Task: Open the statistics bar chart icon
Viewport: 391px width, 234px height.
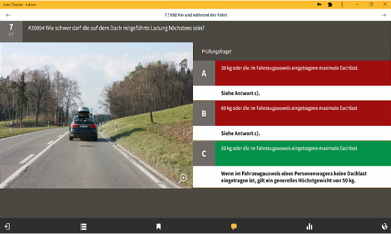Action: point(309,227)
